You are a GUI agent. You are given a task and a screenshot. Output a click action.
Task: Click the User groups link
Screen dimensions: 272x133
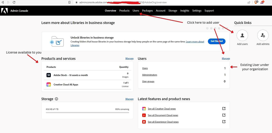pyautogui.click(x=148, y=81)
